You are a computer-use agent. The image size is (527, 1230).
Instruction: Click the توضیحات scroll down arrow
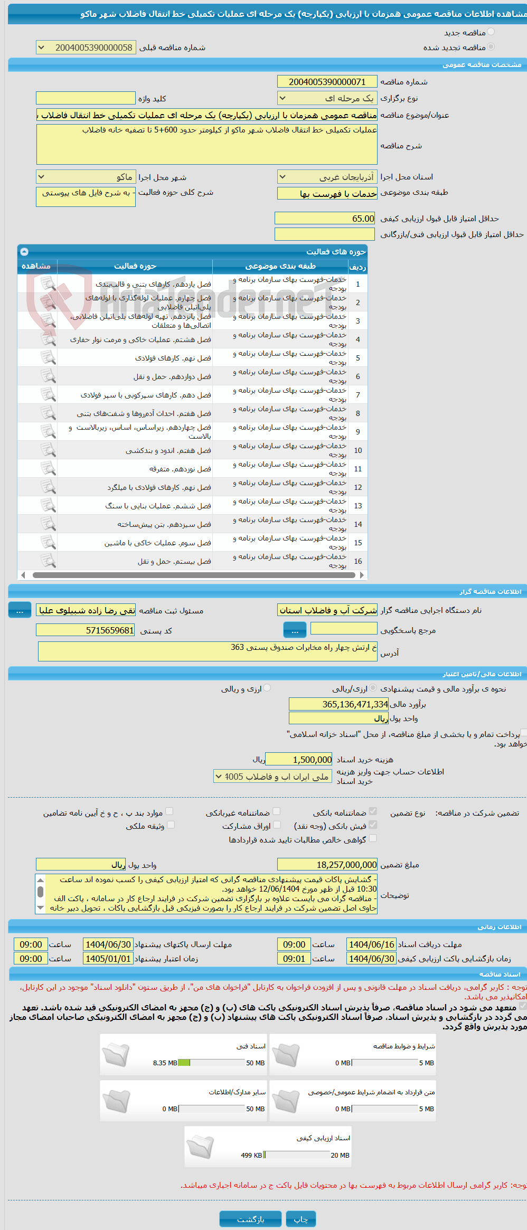point(40,908)
